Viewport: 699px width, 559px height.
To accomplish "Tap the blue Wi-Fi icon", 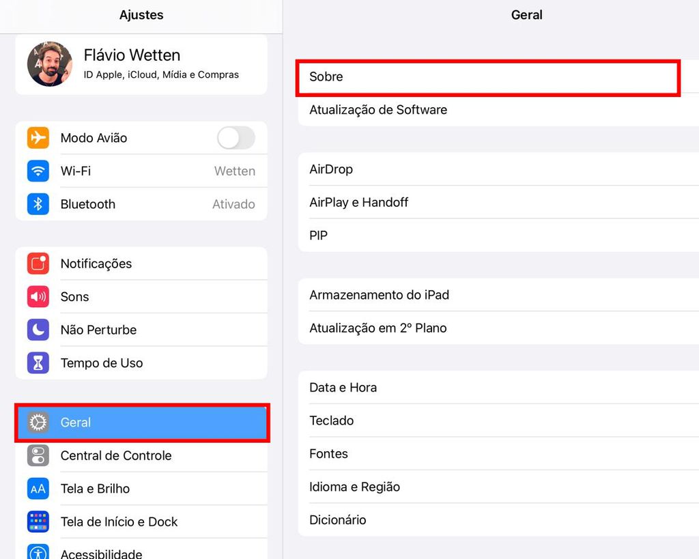I will click(x=38, y=171).
